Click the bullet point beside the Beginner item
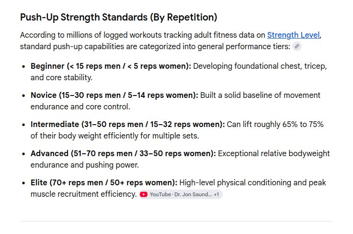This screenshot has height=234, width=353. click(23, 66)
